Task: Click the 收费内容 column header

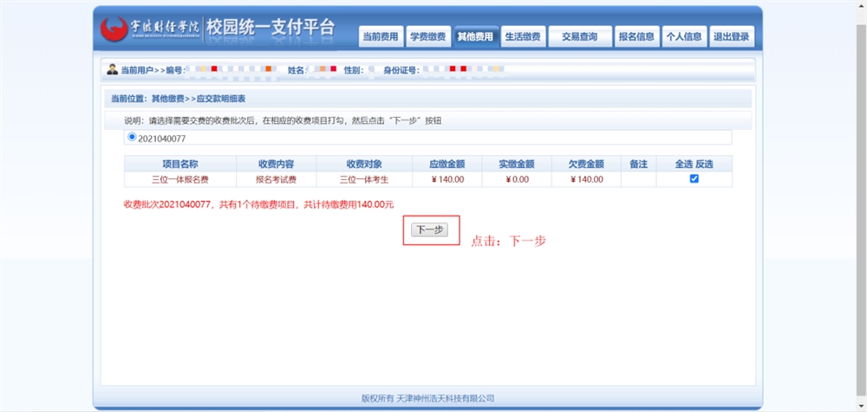Action: coord(276,164)
